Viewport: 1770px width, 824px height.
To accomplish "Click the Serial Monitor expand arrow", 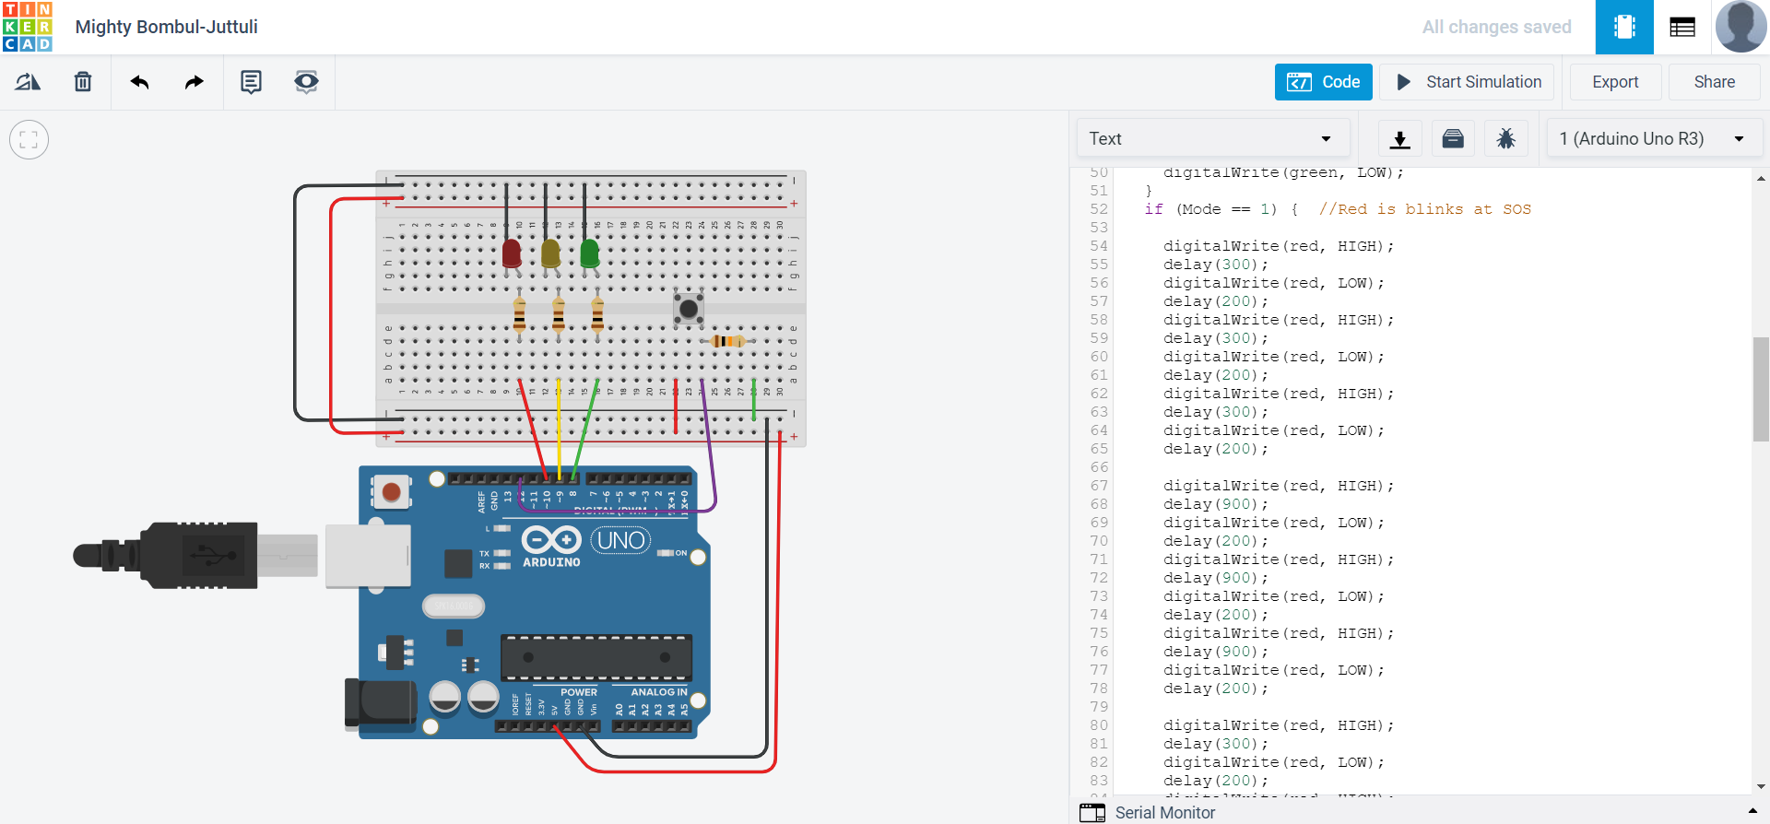I will [1752, 812].
